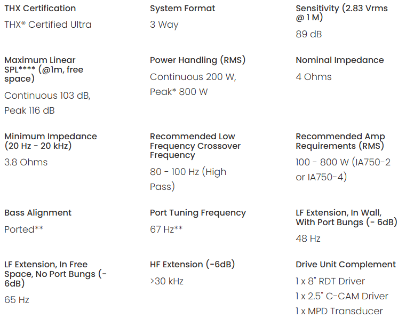Click the Nominal Impedance heading
The image size is (398, 318).
pos(339,60)
